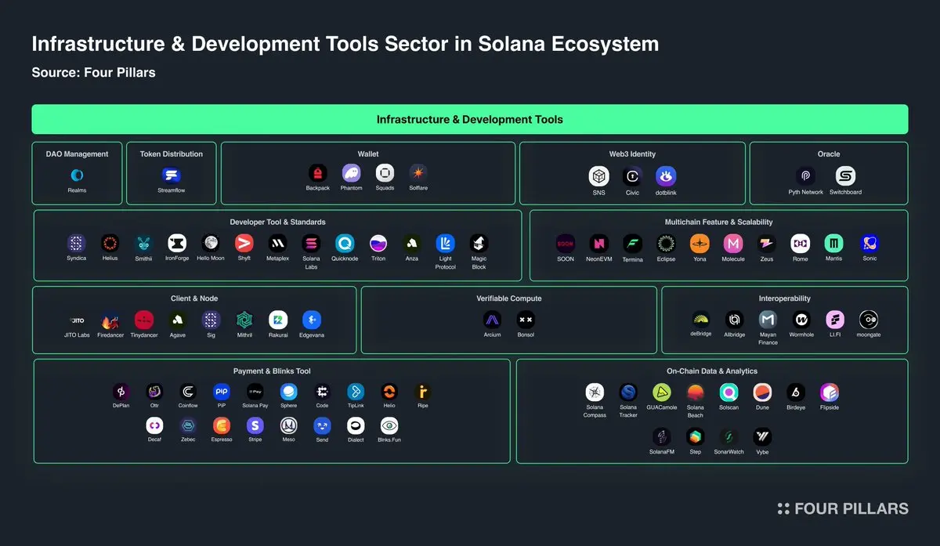
Task: Open the Flipside icon
Action: (x=830, y=392)
